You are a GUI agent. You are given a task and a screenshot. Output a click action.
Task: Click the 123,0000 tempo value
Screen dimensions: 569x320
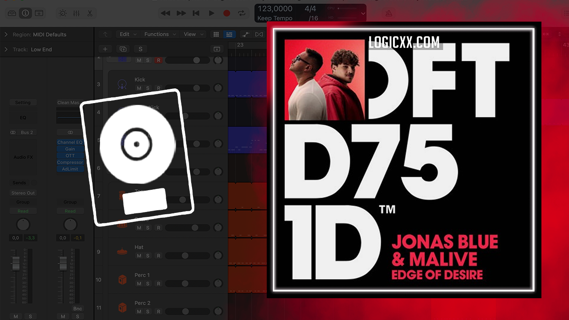pyautogui.click(x=275, y=8)
